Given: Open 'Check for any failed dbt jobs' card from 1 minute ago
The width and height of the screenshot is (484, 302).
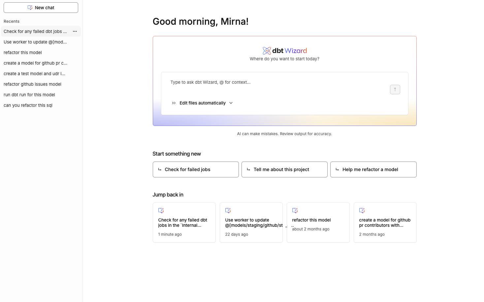Looking at the screenshot, I should (184, 223).
